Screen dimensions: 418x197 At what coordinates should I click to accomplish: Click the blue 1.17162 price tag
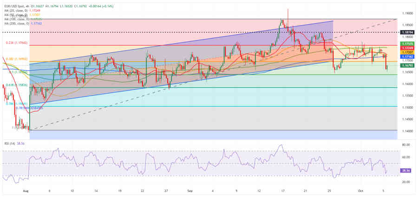(x=407, y=56)
